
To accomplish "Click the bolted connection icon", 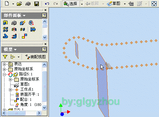I will click(33, 29).
